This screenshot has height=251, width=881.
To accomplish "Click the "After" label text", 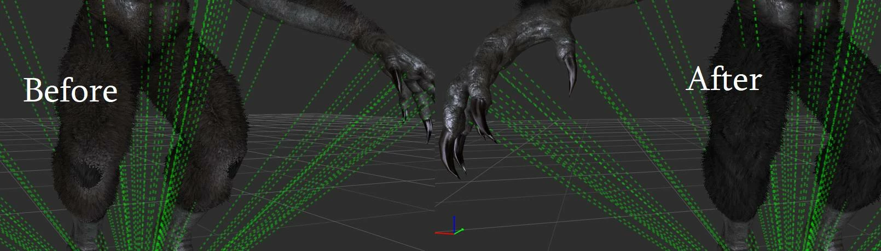I will [x=723, y=79].
